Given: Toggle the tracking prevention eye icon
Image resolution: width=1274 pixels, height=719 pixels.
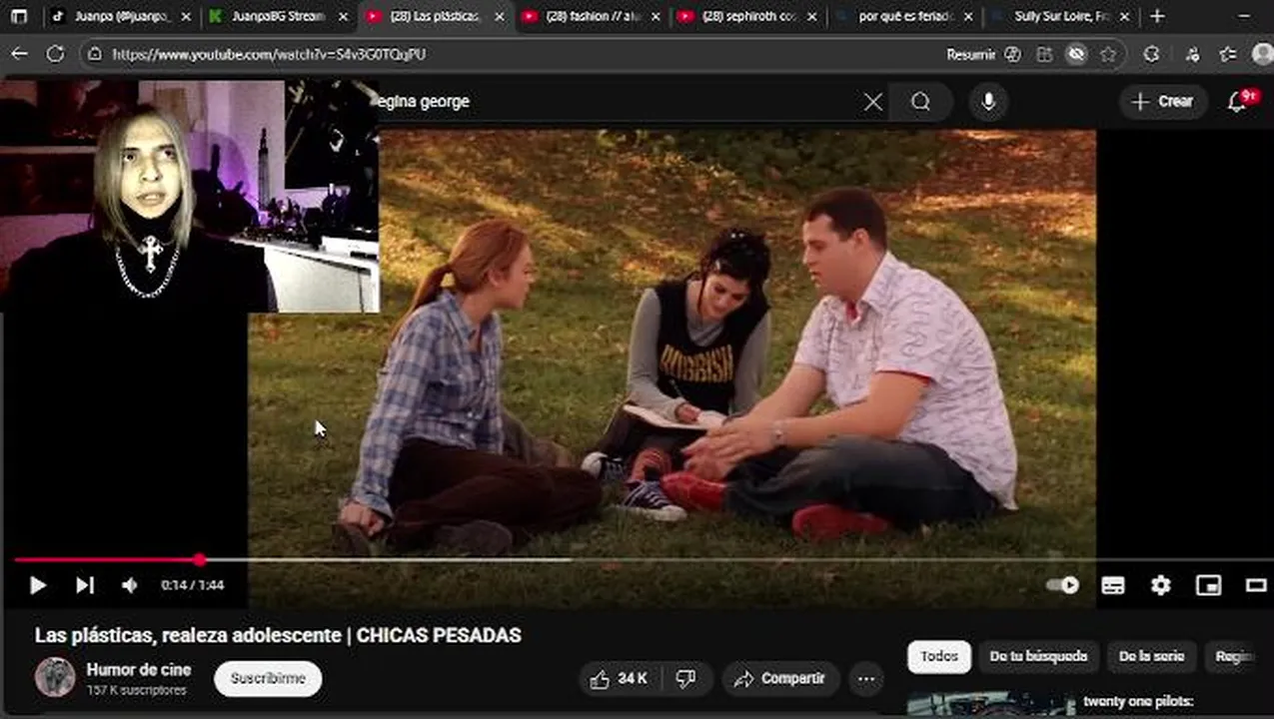Looking at the screenshot, I should coord(1076,55).
